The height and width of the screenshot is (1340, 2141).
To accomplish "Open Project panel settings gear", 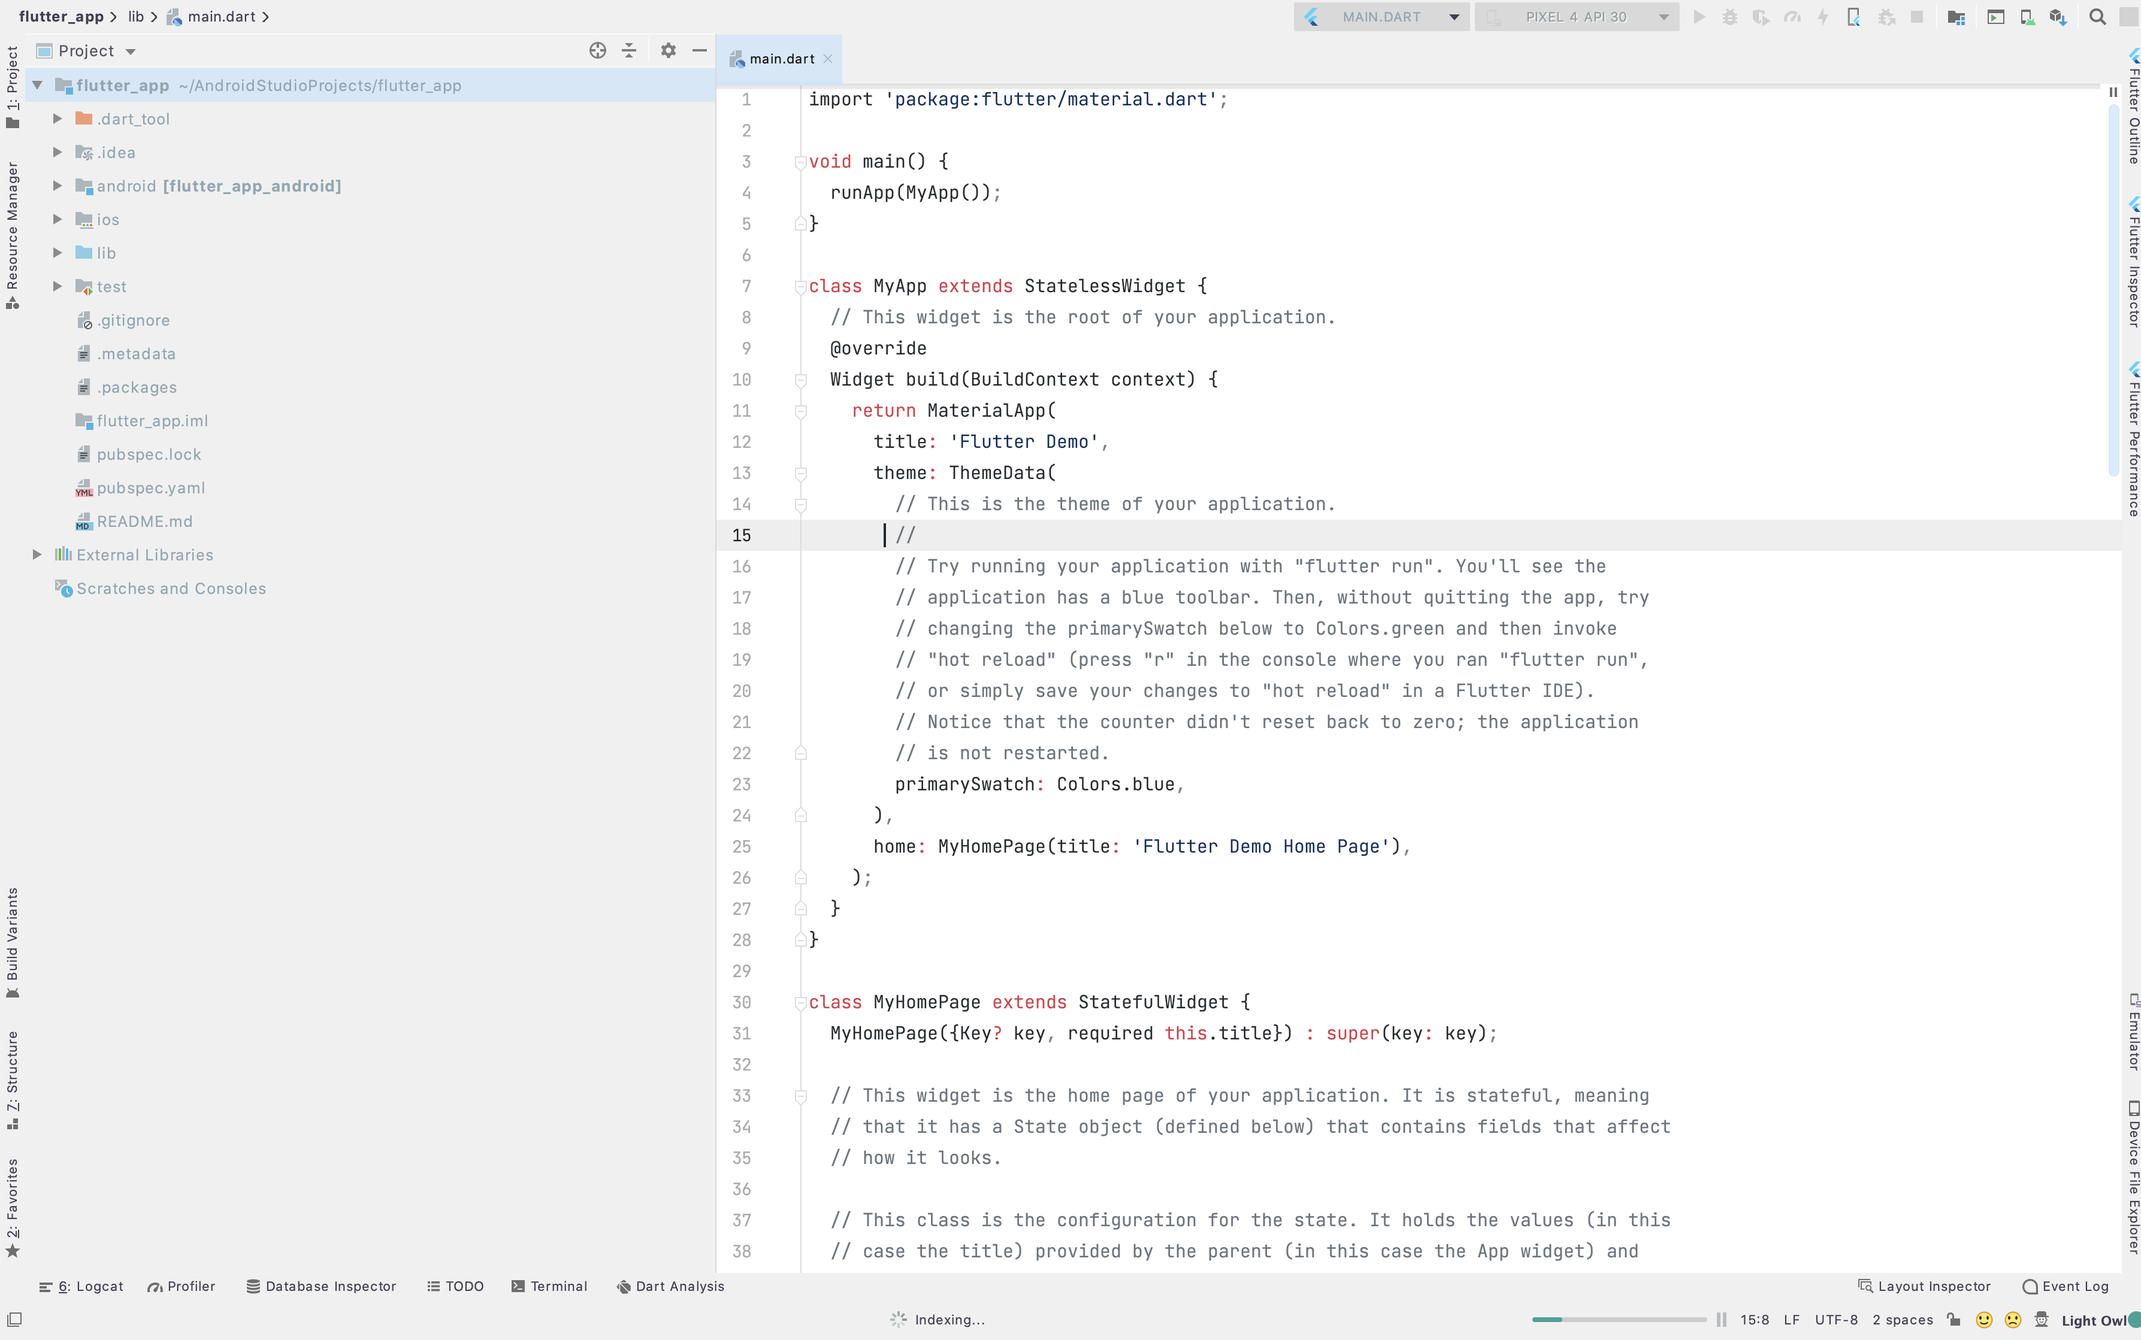I will 669,50.
